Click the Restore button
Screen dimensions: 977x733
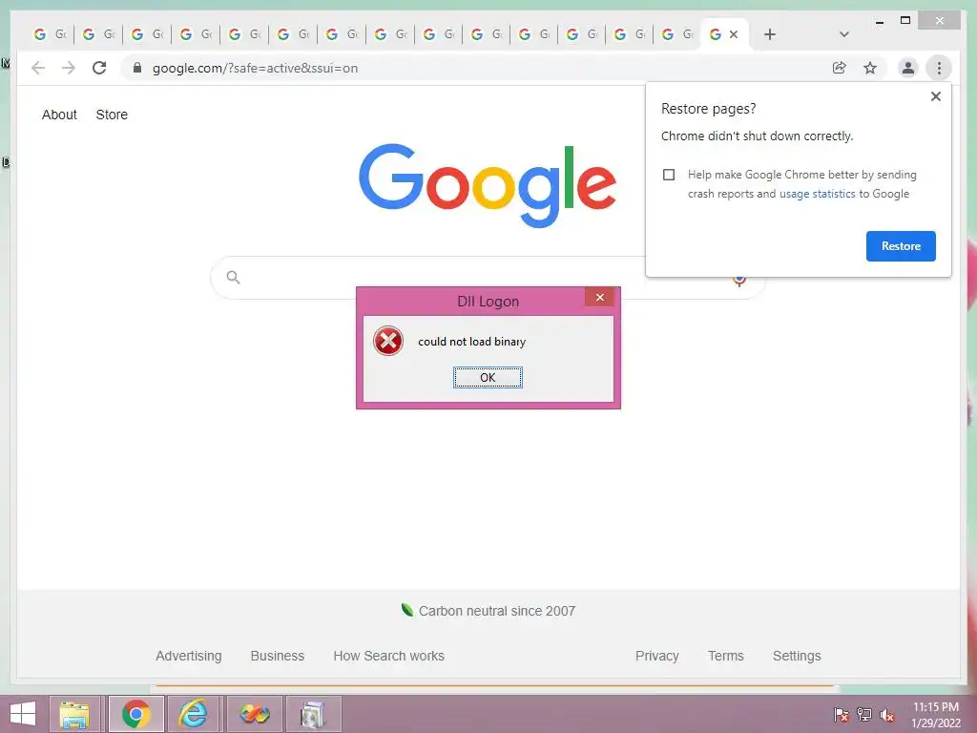[901, 246]
